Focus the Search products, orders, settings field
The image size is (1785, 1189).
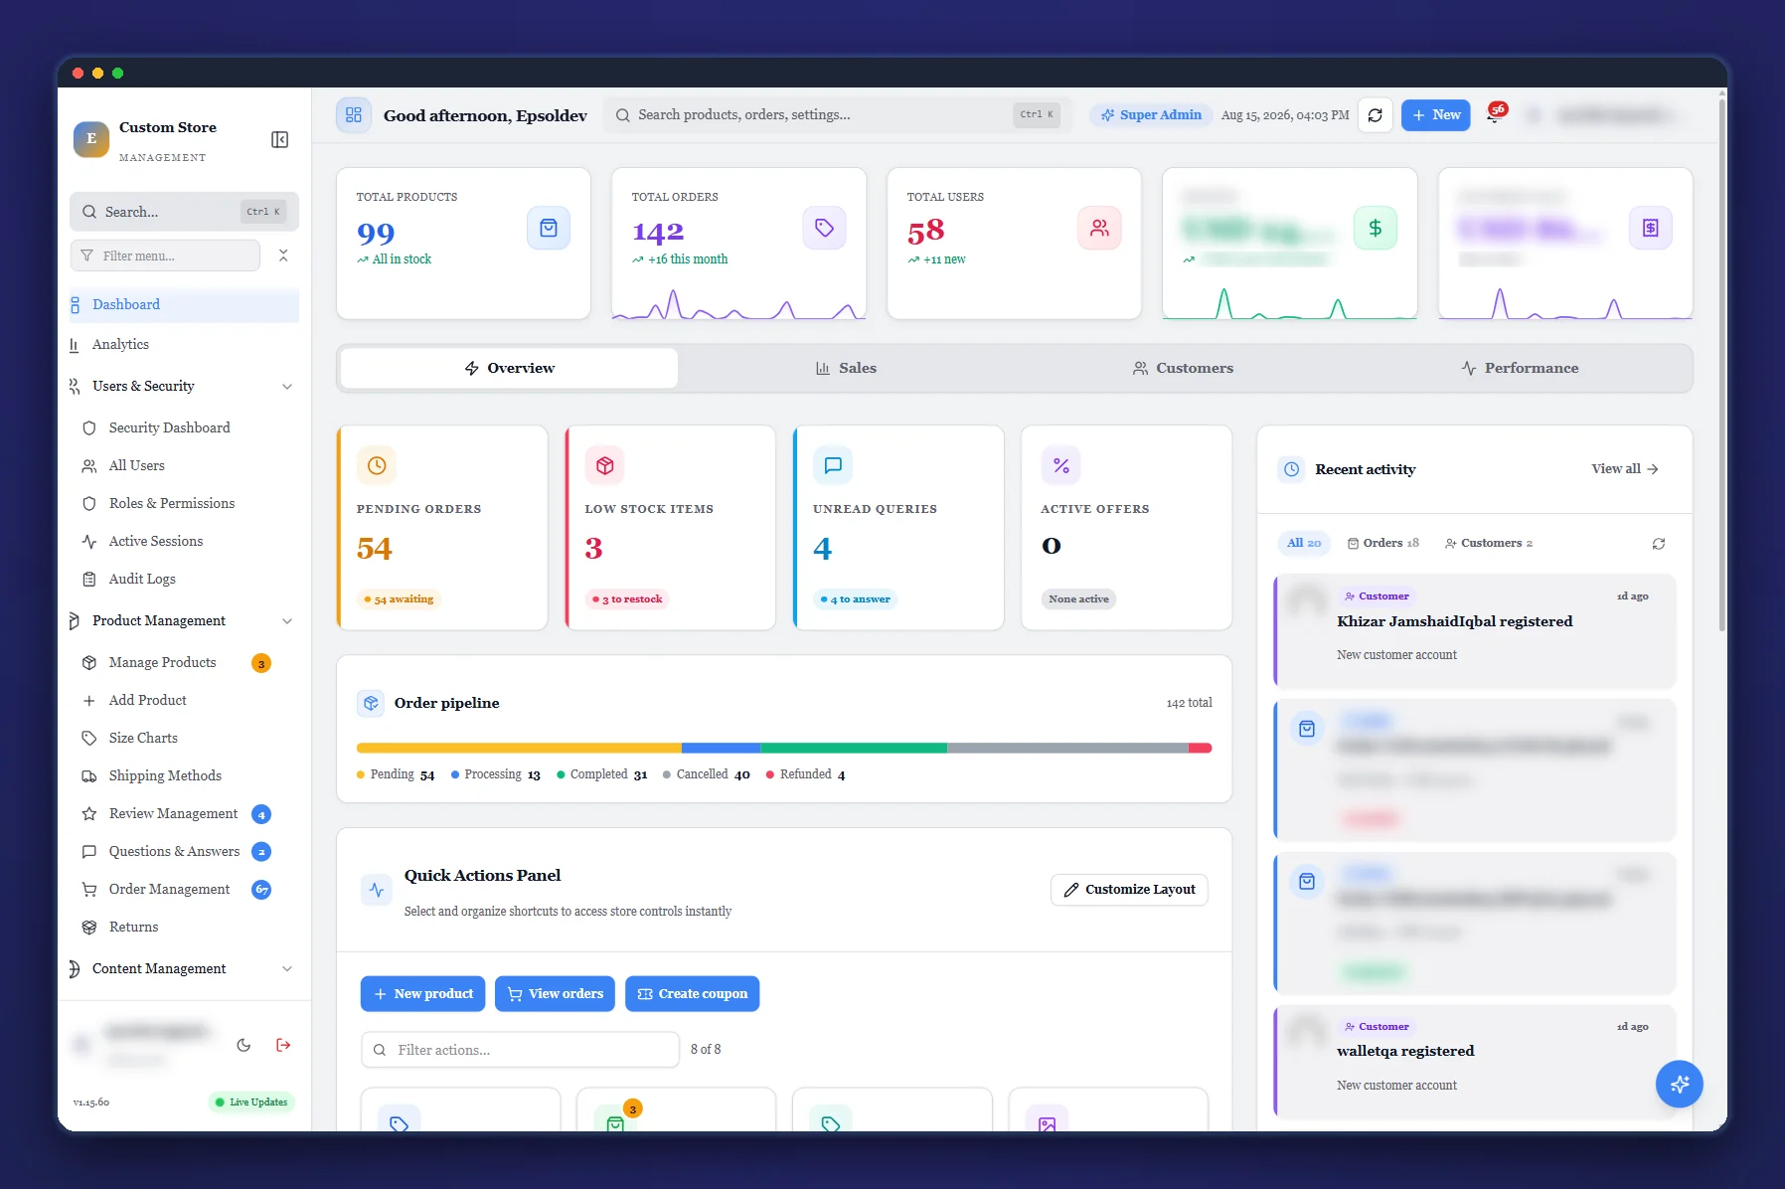pos(838,115)
